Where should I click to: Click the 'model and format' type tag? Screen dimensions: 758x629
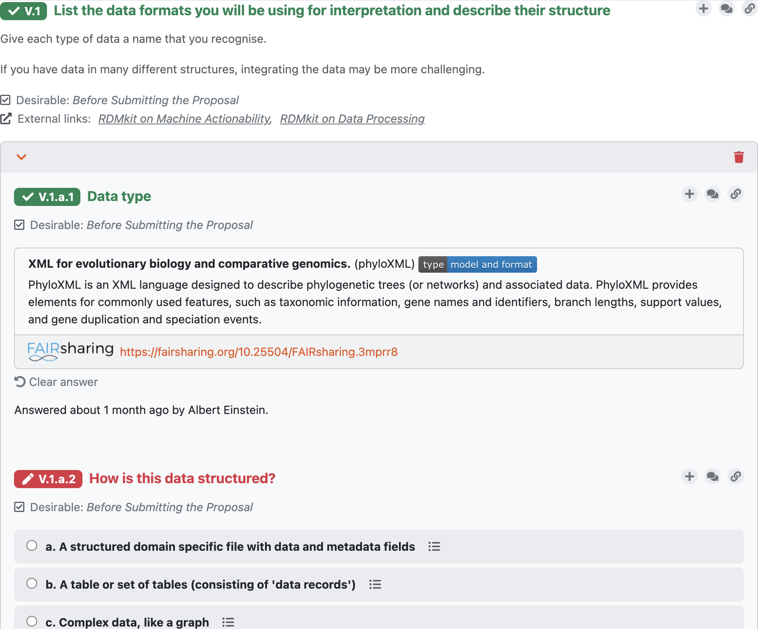click(491, 264)
